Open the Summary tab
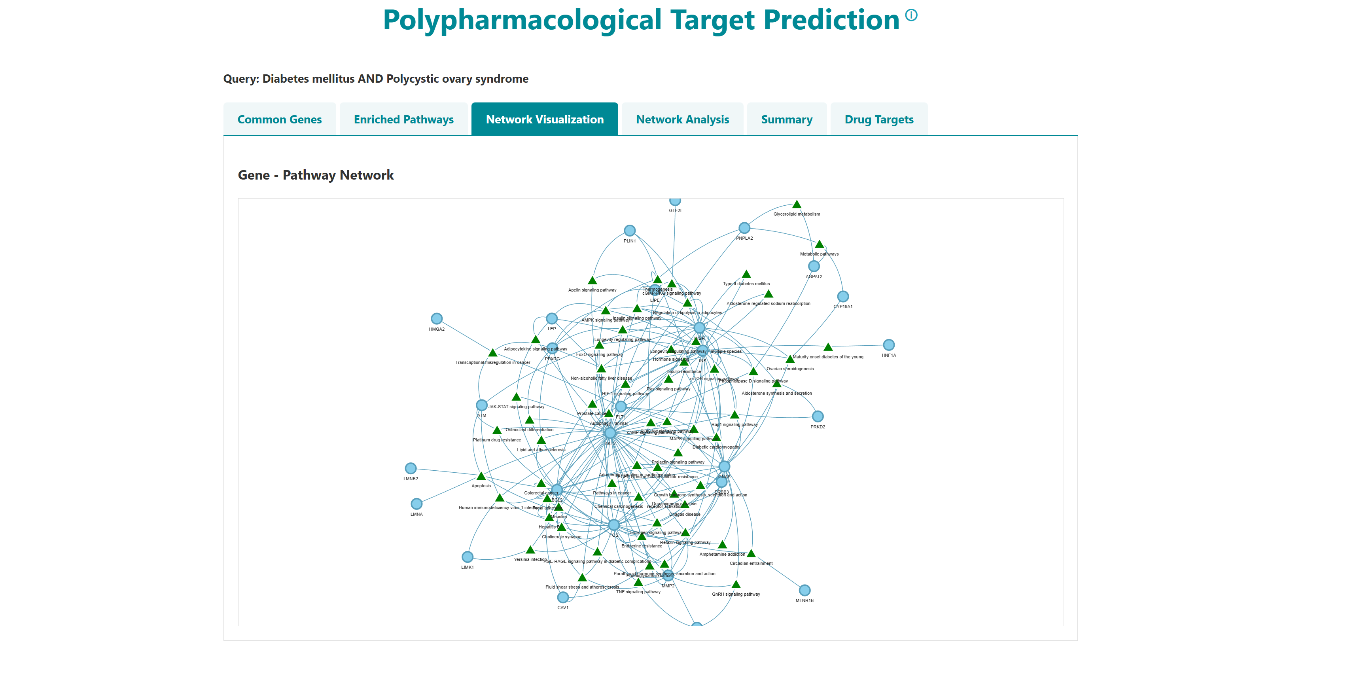The height and width of the screenshot is (674, 1361). tap(786, 119)
